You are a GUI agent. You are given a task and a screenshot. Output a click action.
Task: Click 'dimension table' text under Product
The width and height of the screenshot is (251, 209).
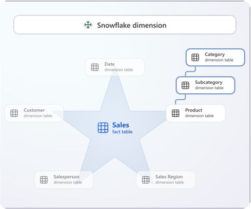pyautogui.click(x=199, y=116)
